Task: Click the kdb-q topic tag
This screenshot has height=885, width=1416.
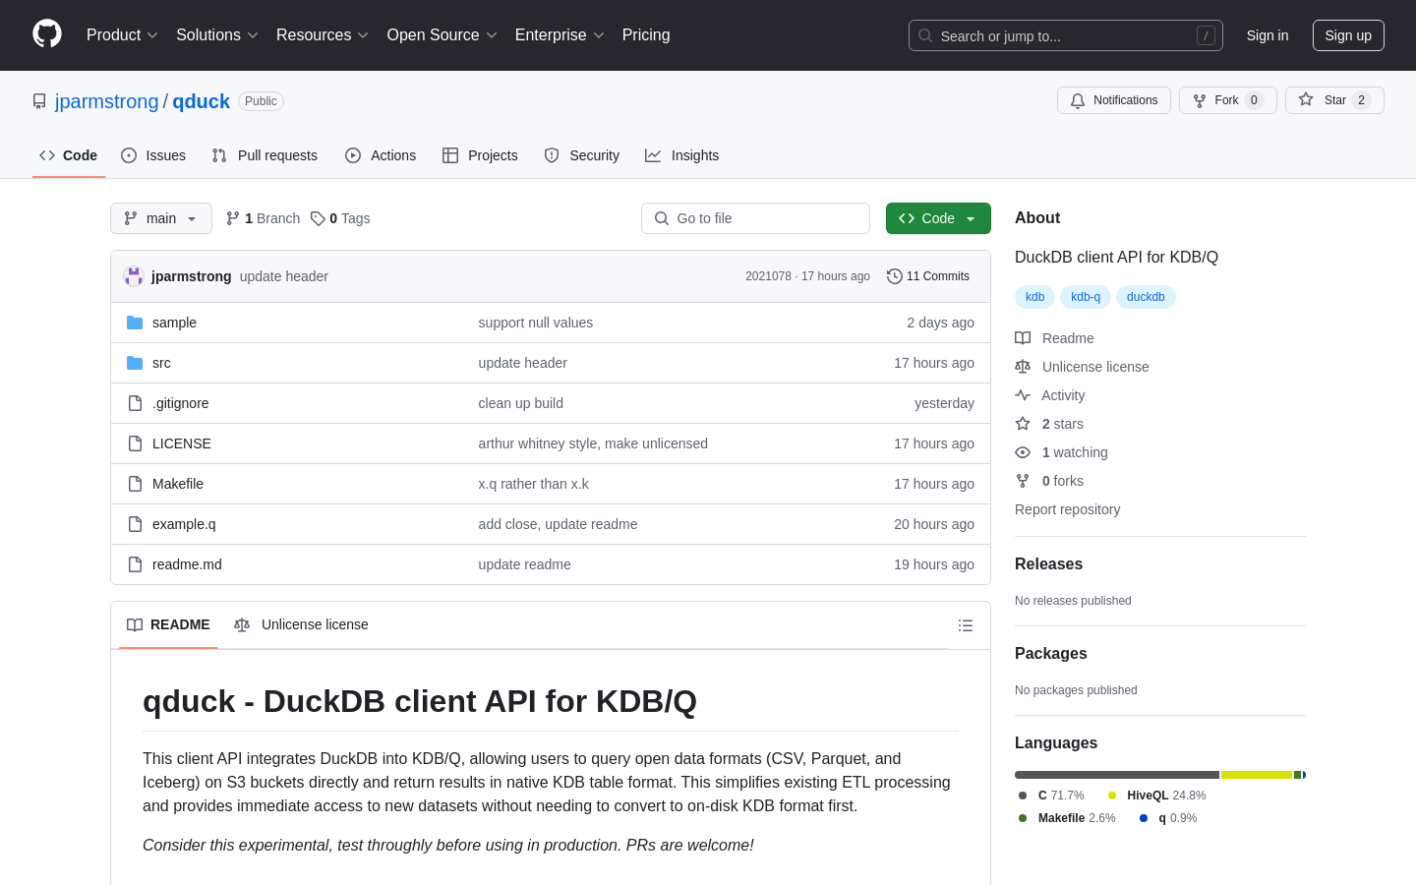Action: pyautogui.click(x=1086, y=297)
